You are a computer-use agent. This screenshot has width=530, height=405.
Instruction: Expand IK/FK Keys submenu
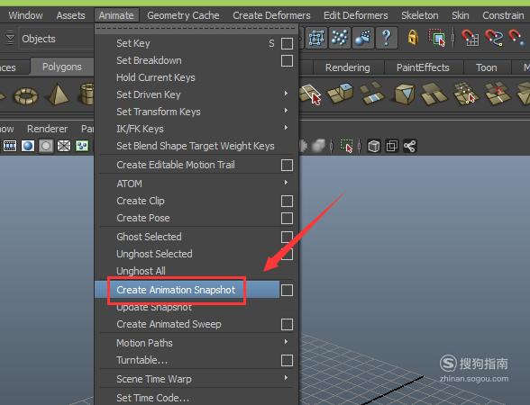(286, 127)
